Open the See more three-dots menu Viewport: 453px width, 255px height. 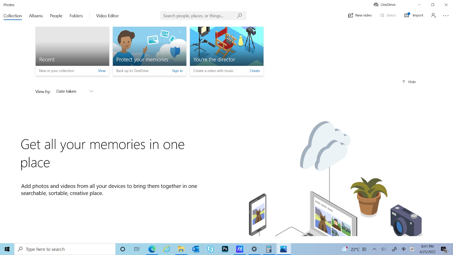point(446,16)
